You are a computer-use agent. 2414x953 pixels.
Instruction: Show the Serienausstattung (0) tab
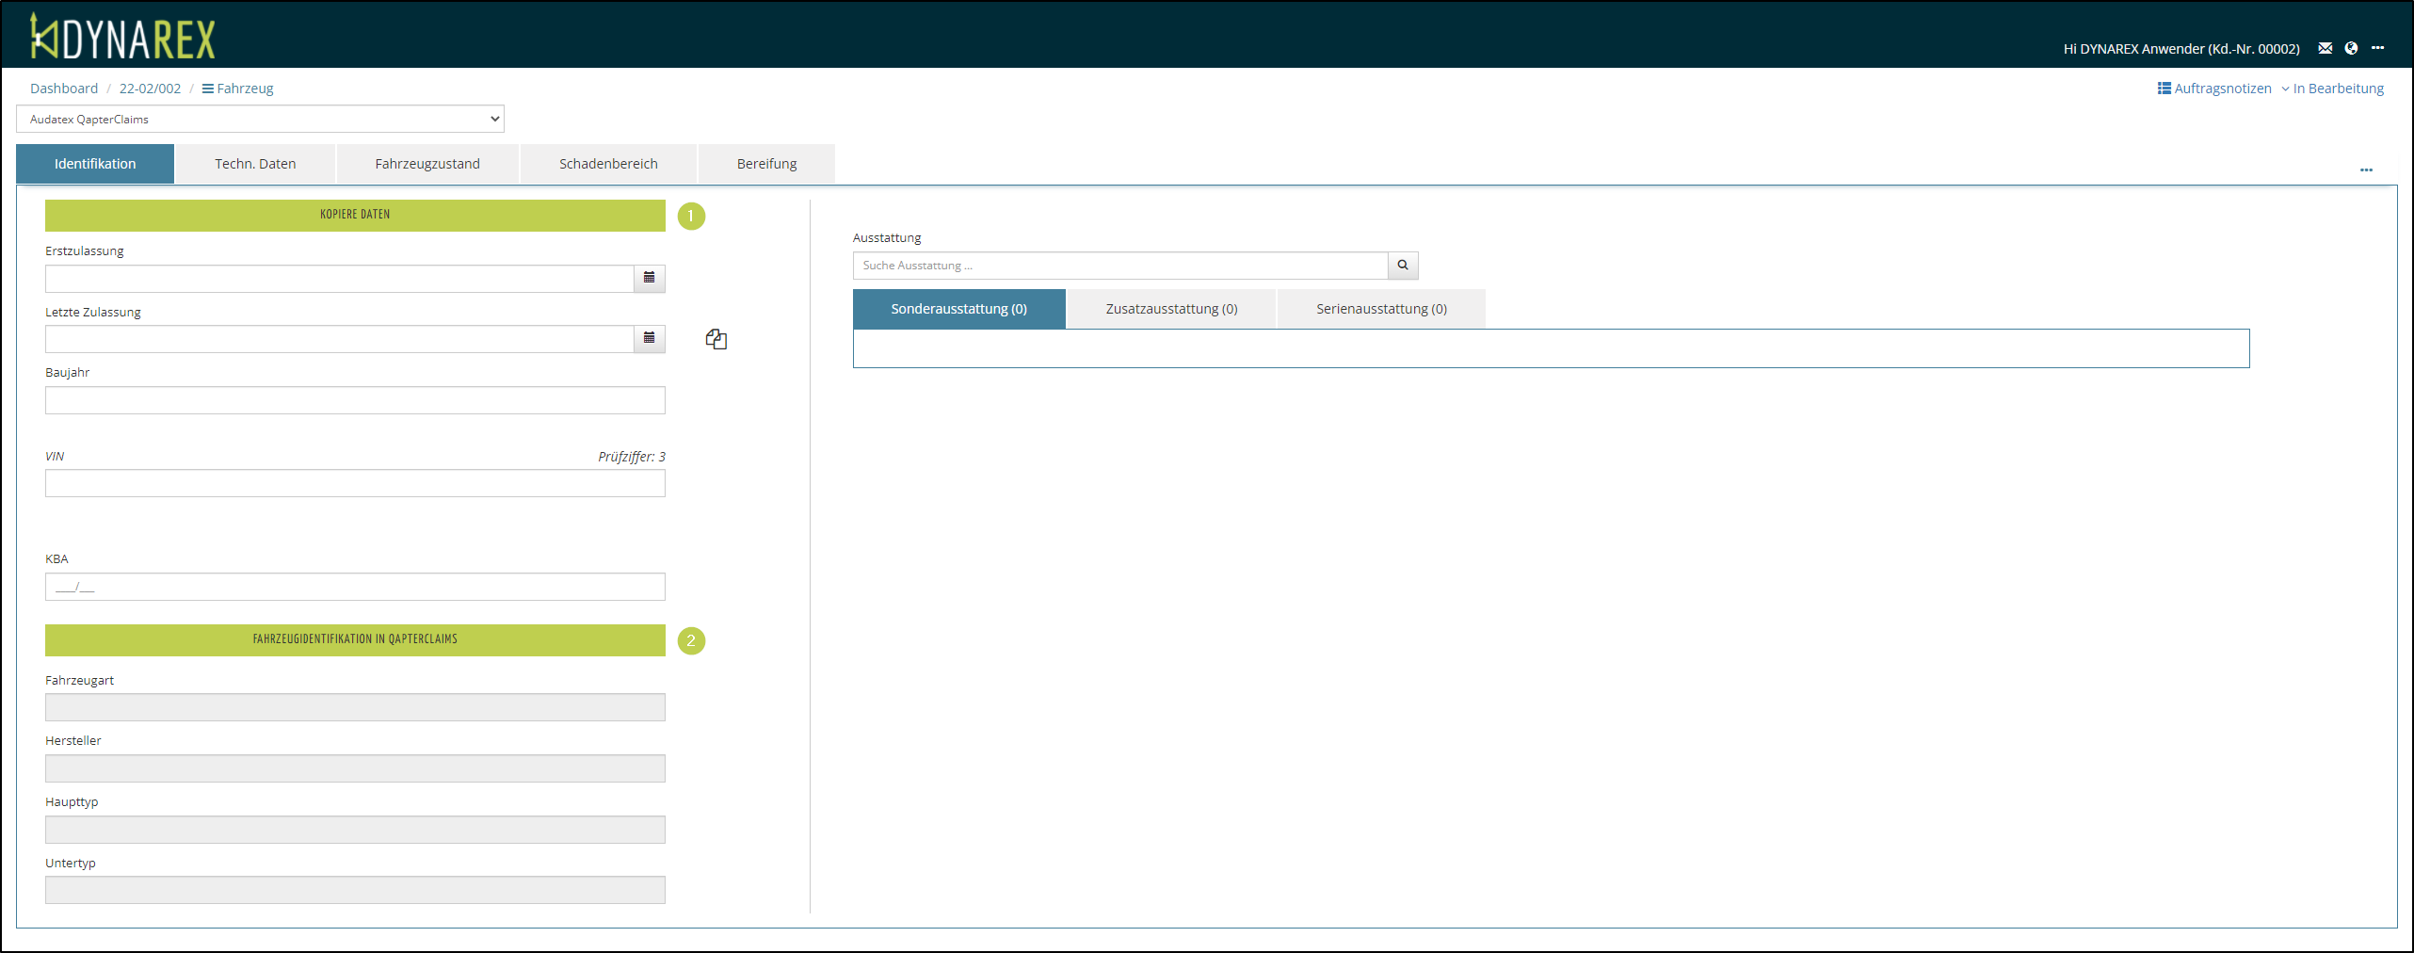[1380, 309]
